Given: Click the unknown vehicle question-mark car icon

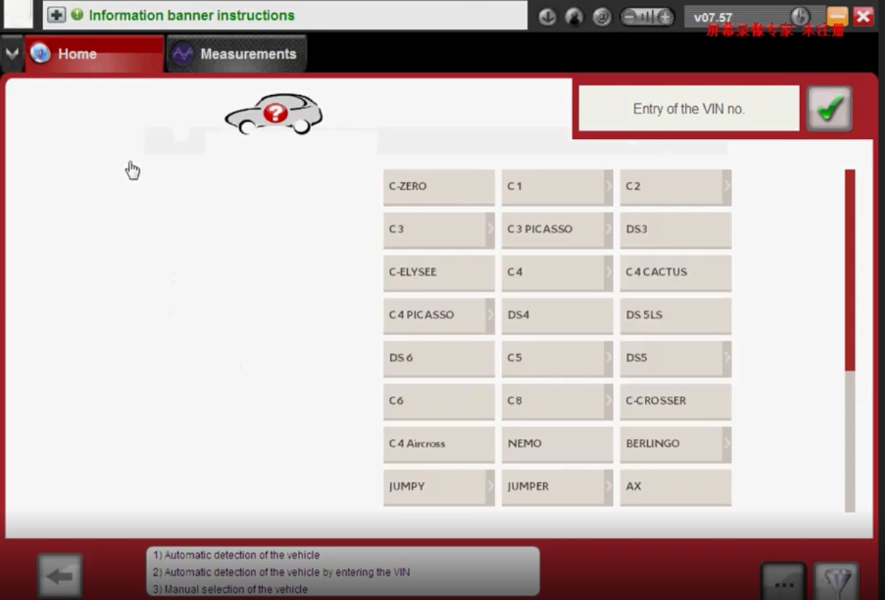Looking at the screenshot, I should (x=275, y=114).
